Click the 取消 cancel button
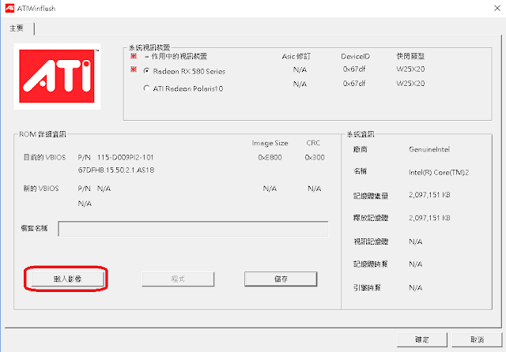The image size is (506, 352). click(x=477, y=339)
